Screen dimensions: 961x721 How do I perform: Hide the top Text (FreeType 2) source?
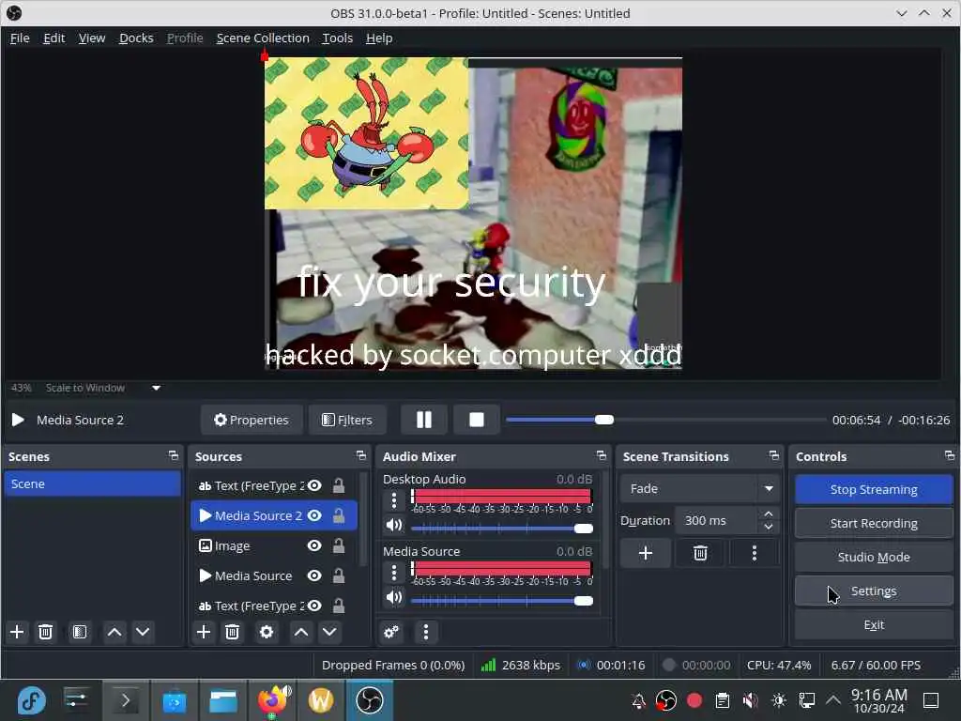pos(314,485)
